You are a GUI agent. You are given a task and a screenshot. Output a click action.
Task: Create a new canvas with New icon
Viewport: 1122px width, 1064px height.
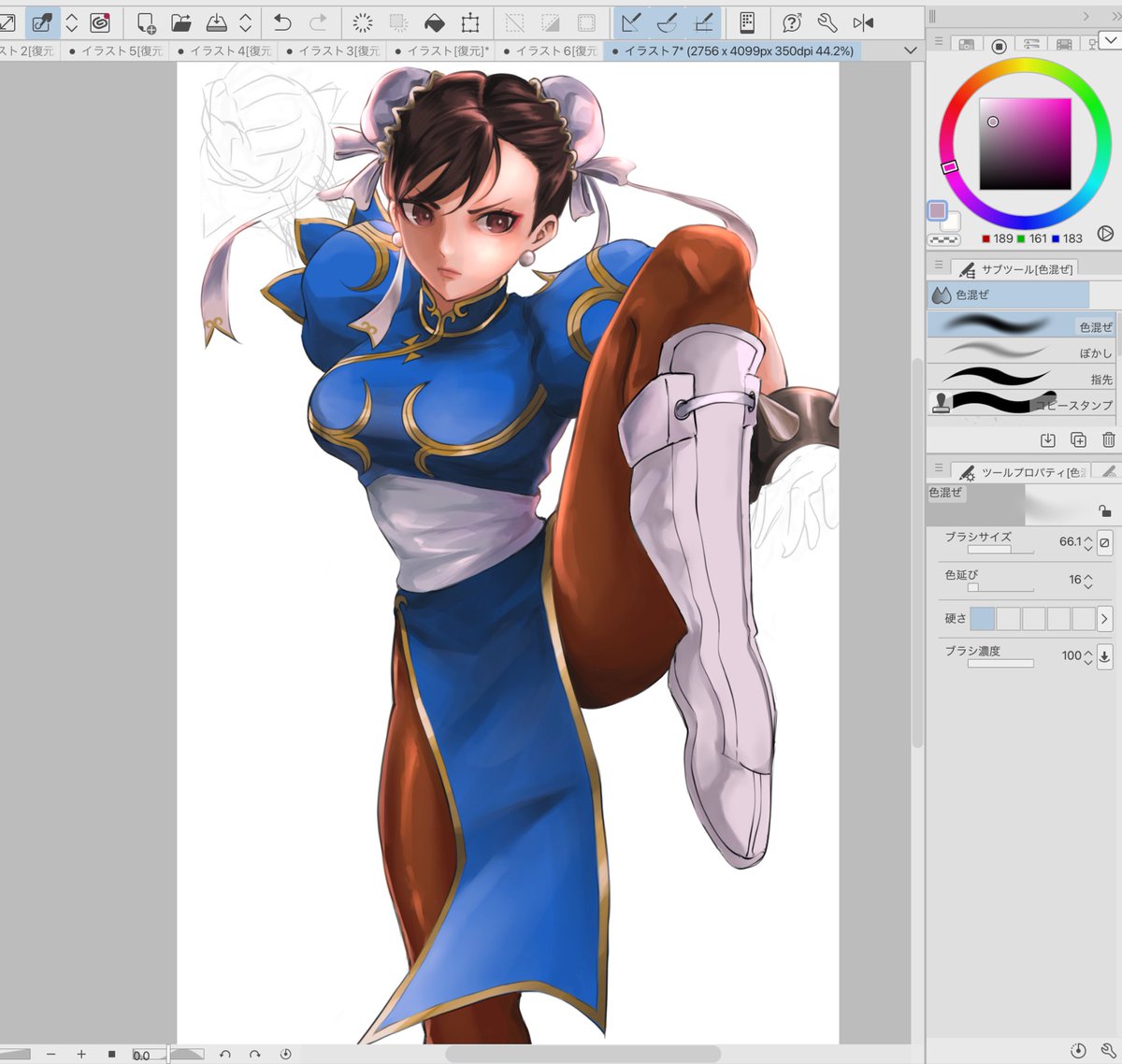(146, 22)
